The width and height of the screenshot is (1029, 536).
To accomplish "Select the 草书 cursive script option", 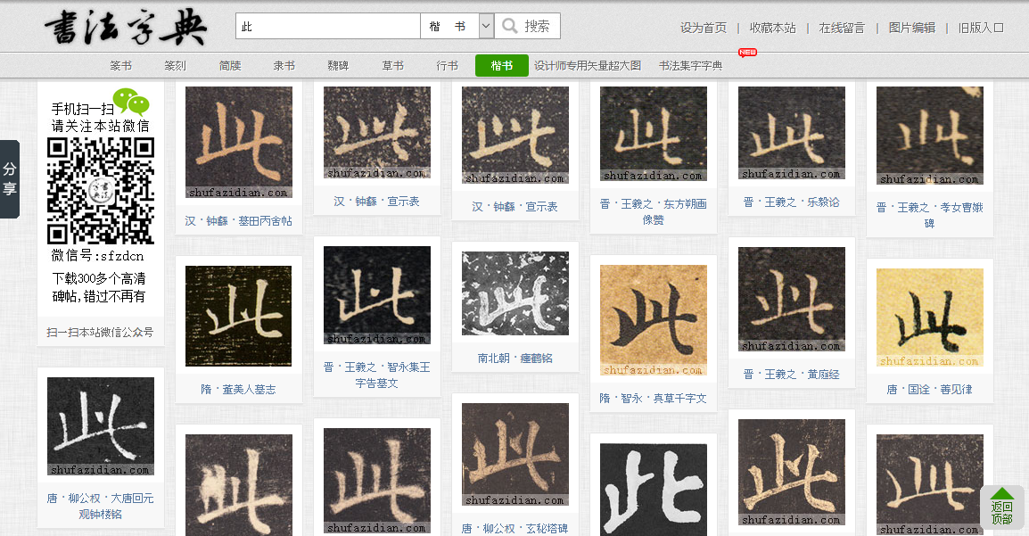I will pos(392,65).
